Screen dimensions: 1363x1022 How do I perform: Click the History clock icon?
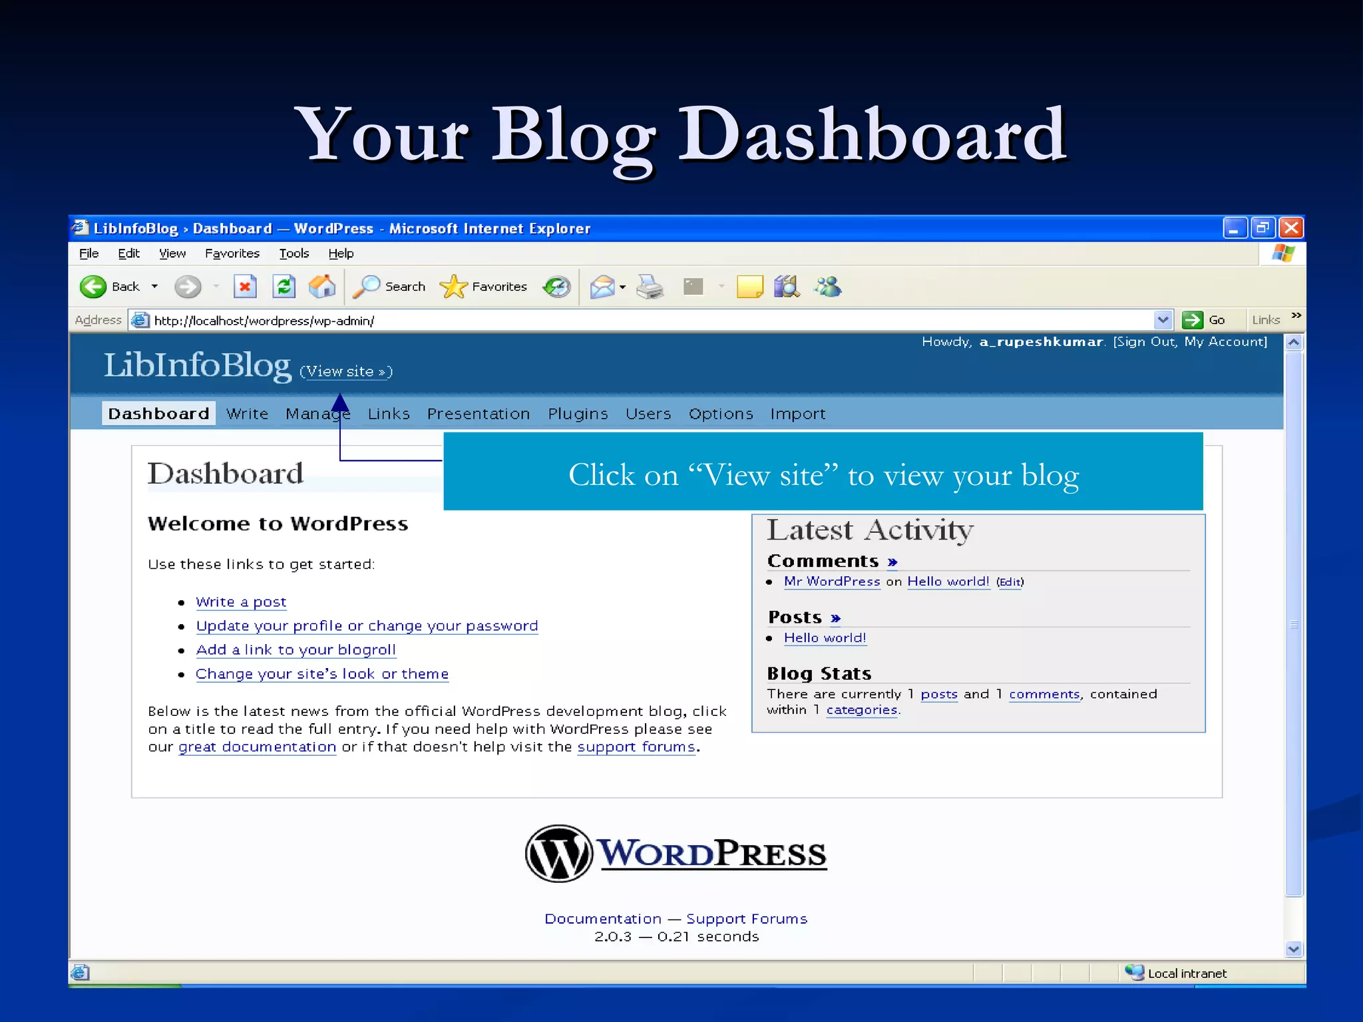point(557,287)
